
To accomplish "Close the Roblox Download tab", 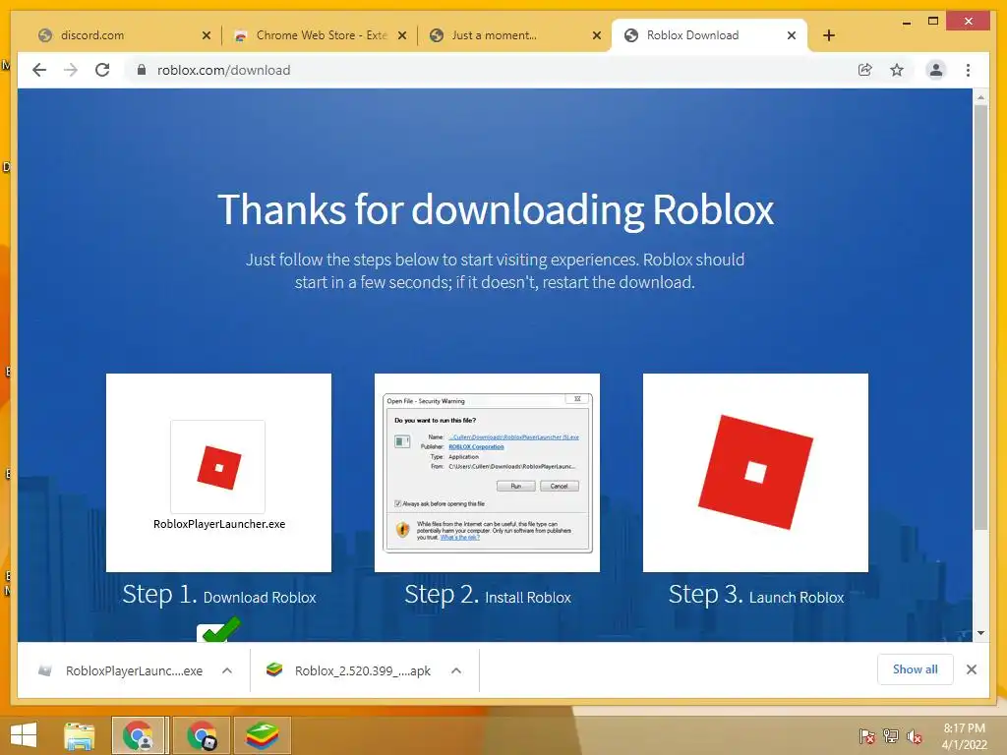I will pos(792,35).
